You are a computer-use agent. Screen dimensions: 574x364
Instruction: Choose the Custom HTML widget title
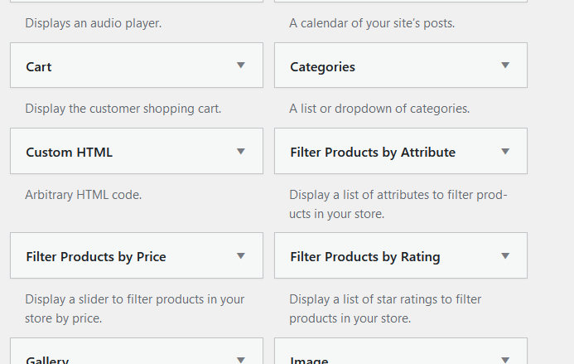coord(69,153)
